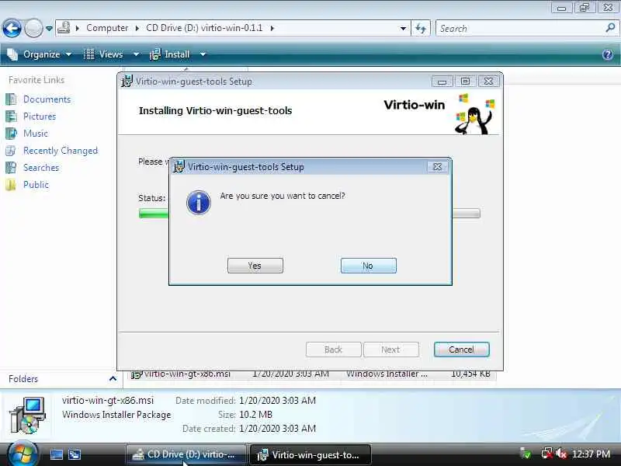Click the Safely Remove Hardware tray icon
This screenshot has width=621, height=466.
pos(526,454)
